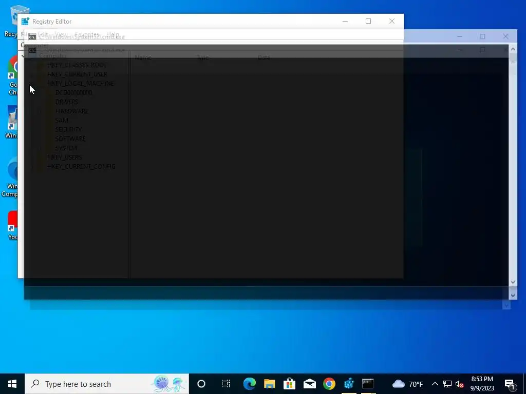Image resolution: width=526 pixels, height=394 pixels.
Task: Open Task View from the taskbar
Action: pos(226,384)
